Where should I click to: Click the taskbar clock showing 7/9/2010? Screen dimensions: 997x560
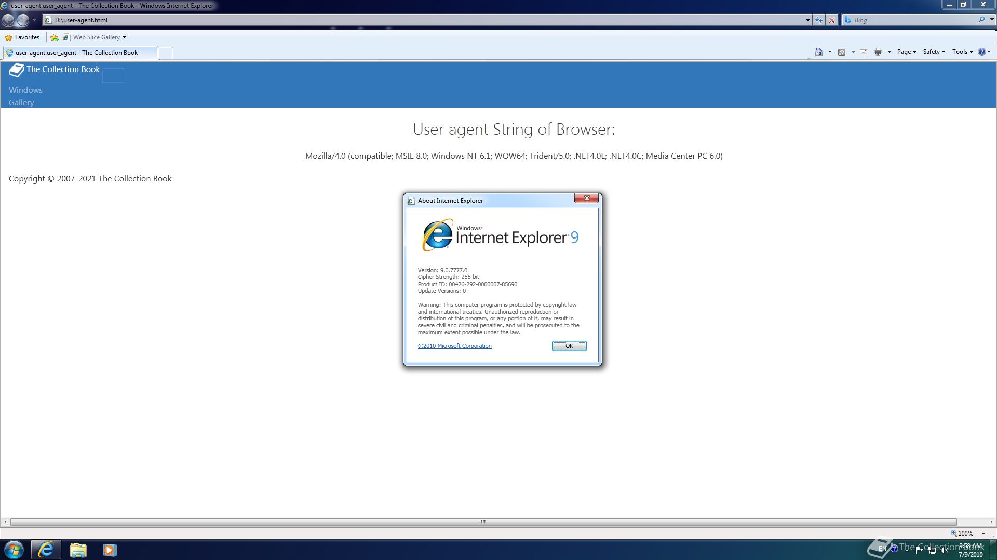[x=971, y=550]
